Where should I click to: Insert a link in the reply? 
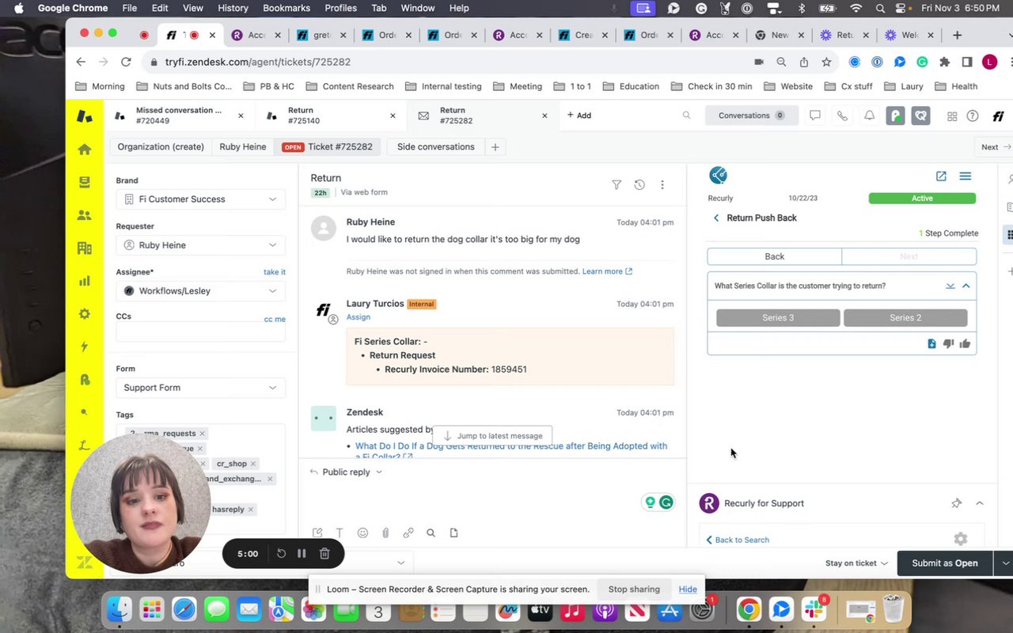(x=408, y=533)
